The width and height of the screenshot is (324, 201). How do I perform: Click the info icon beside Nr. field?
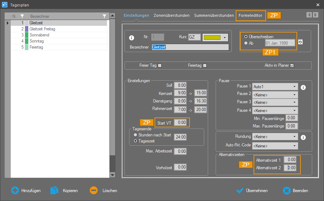(132, 38)
